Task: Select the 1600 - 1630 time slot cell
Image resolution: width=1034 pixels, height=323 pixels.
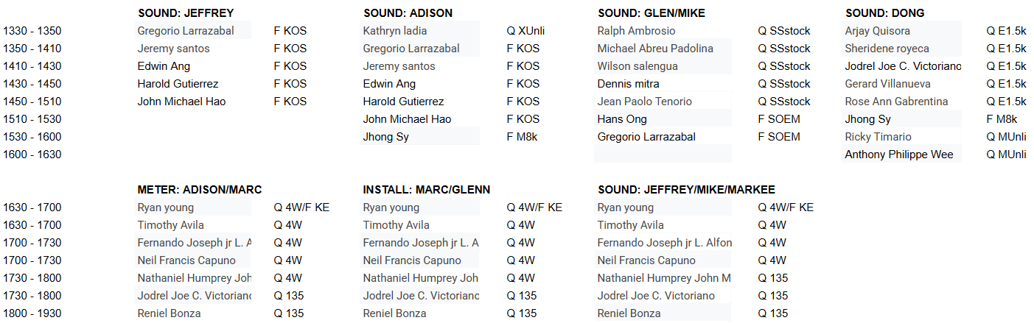Action: (32, 155)
